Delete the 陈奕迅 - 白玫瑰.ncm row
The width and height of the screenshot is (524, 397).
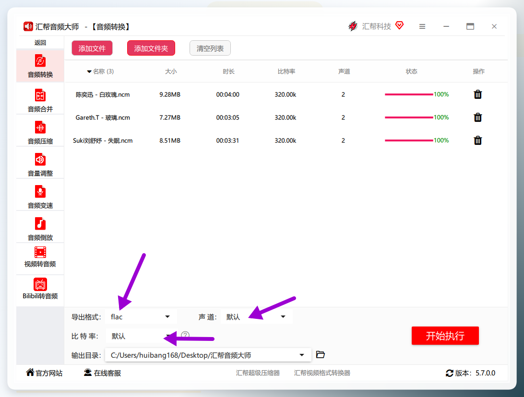pyautogui.click(x=478, y=94)
